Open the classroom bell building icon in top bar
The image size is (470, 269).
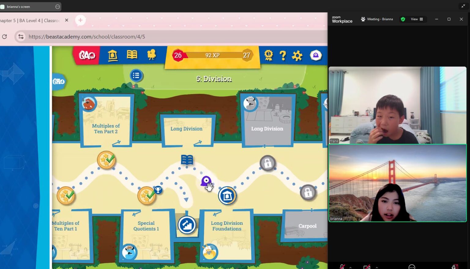click(113, 55)
